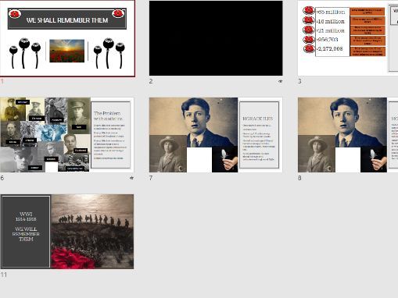Image resolution: width=398 pixels, height=298 pixels.
Task: Select the black slide 2 thumbnail
Action: [x=216, y=38]
